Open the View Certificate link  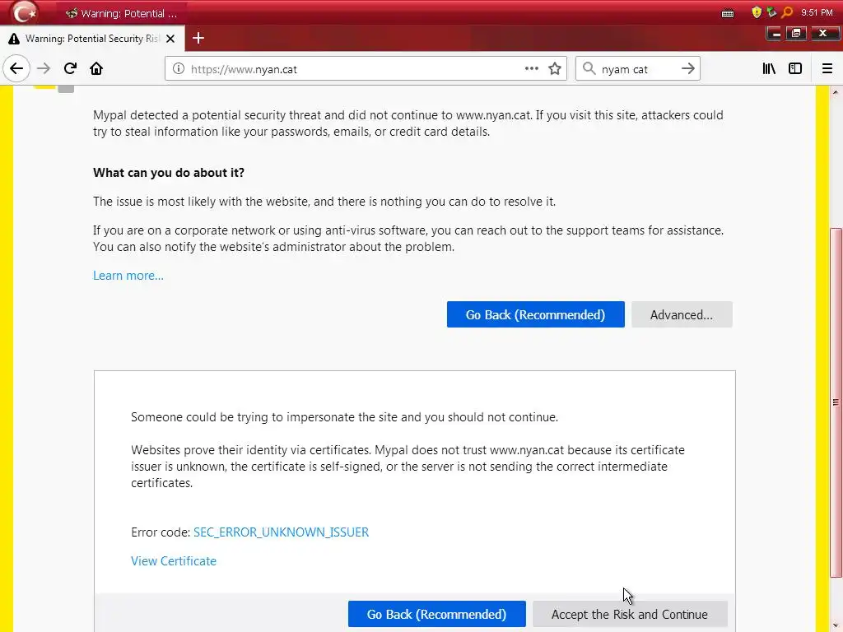[x=174, y=561]
